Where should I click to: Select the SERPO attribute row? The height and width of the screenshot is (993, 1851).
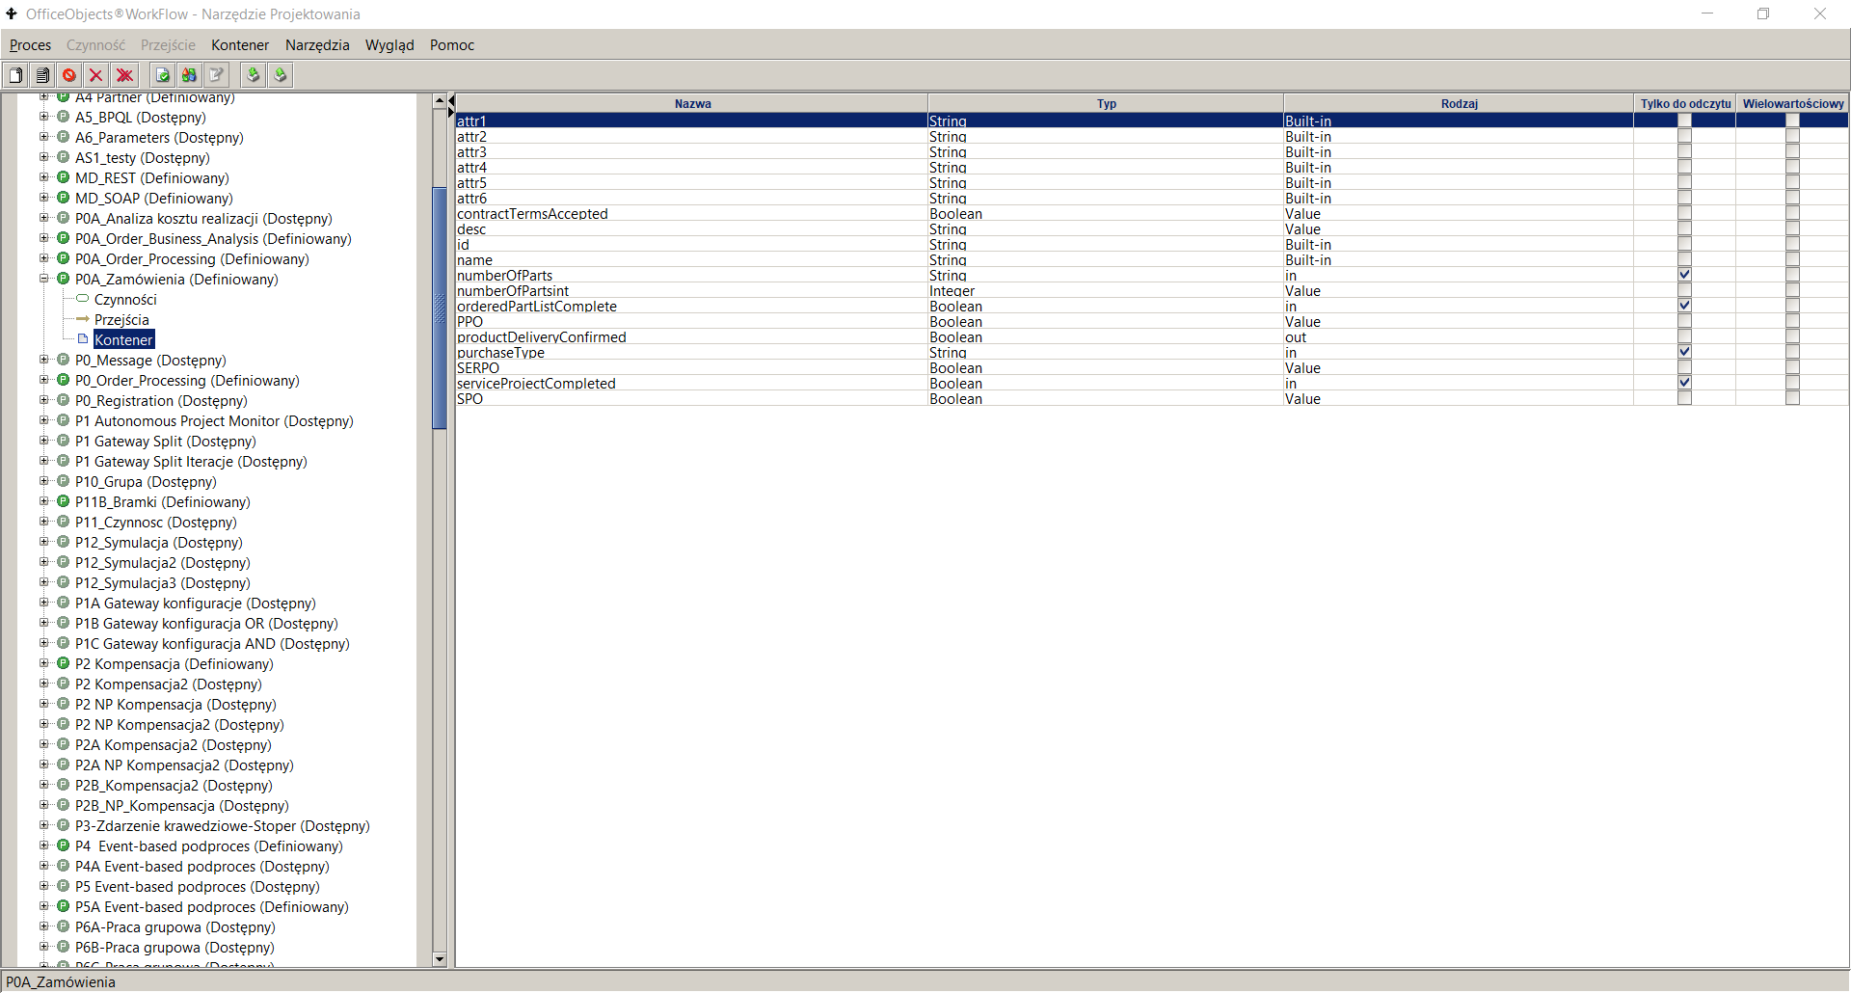[675, 367]
